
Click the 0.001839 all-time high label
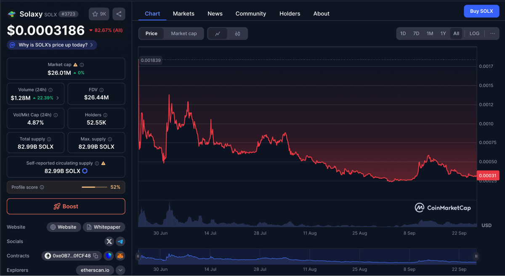coord(151,60)
